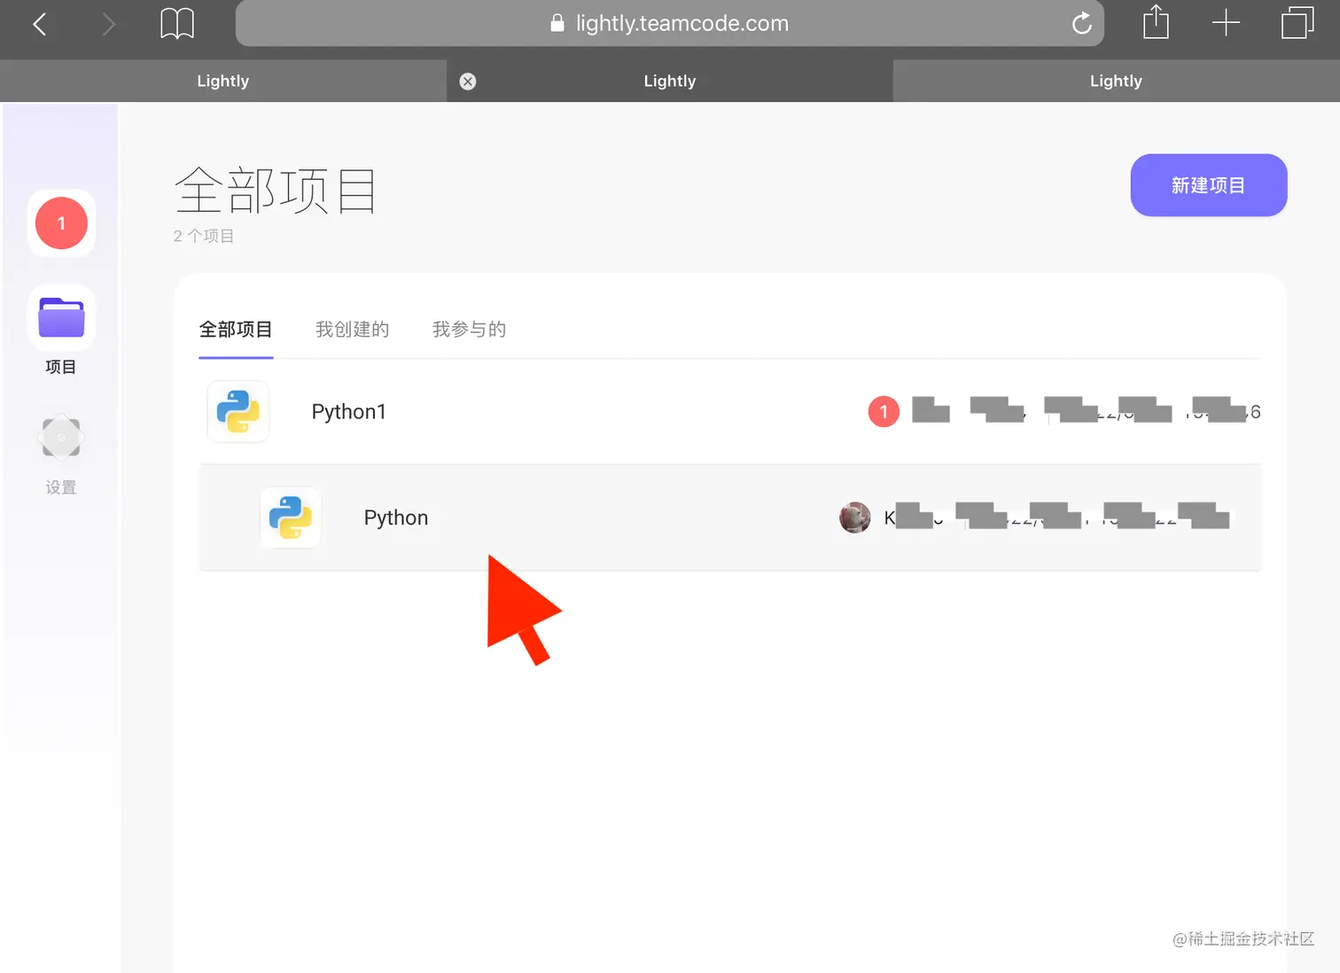This screenshot has width=1340, height=973.
Task: Click the red badge in Python1 row
Action: (884, 411)
